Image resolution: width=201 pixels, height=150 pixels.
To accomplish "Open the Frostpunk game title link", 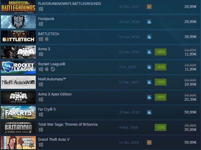I will [46, 19].
